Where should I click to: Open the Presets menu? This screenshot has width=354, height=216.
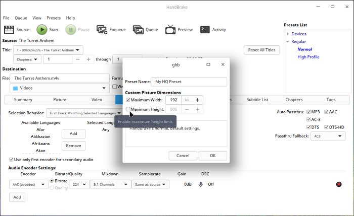click(x=47, y=18)
